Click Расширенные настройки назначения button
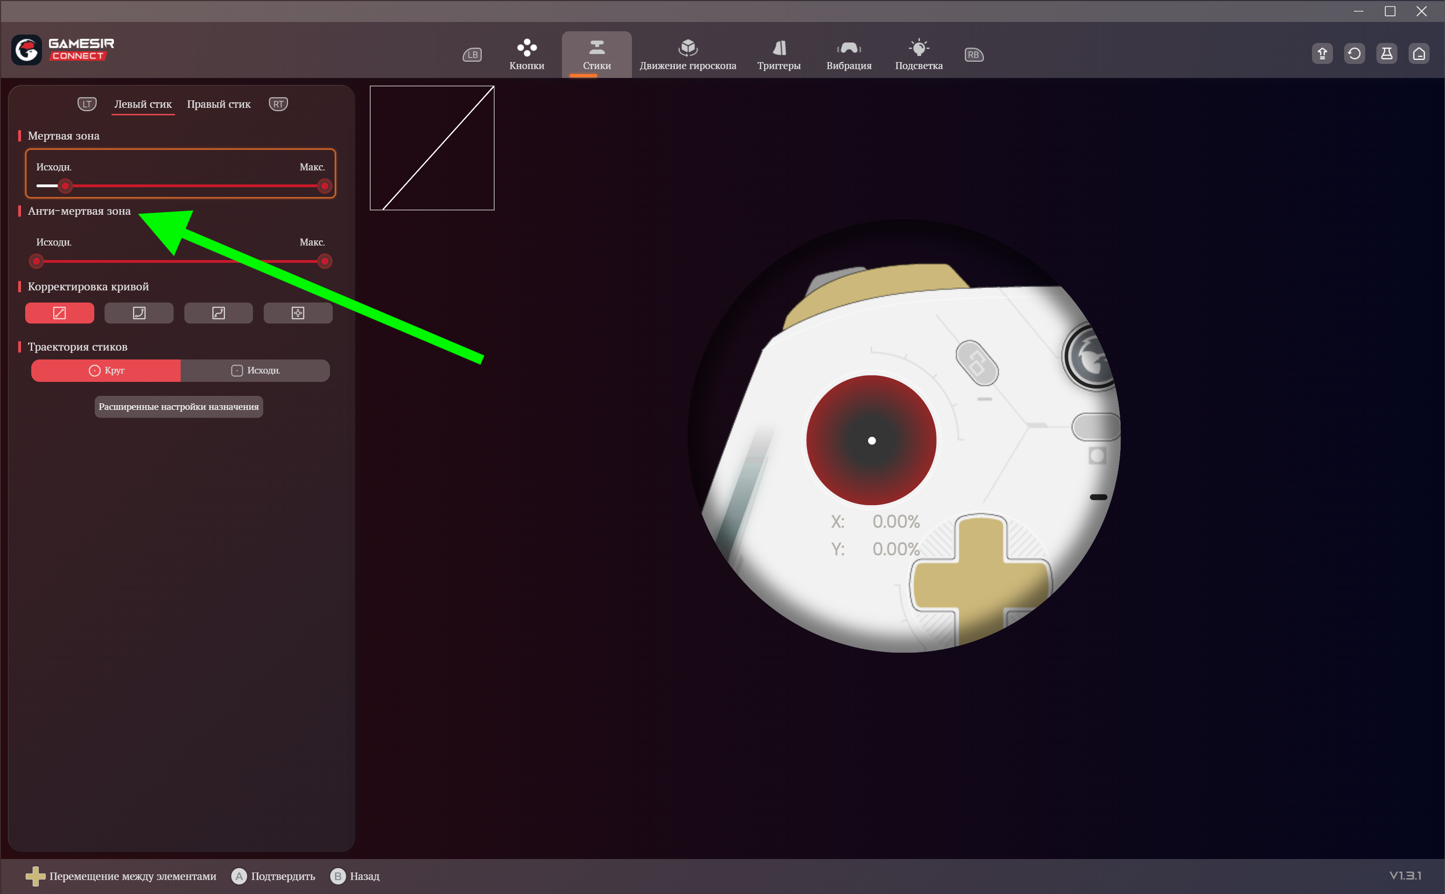This screenshot has height=894, width=1445. pos(178,407)
